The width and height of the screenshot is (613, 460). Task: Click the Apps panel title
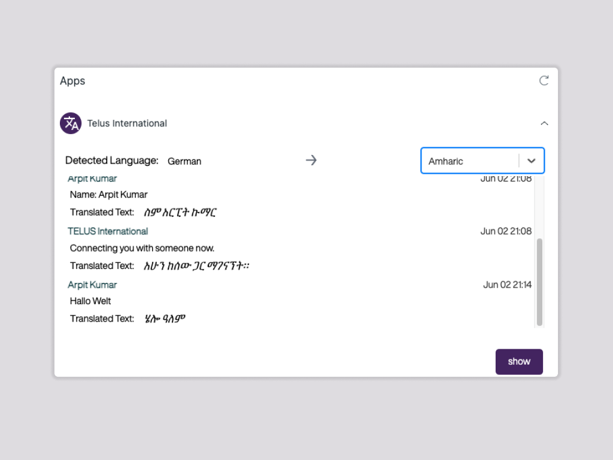[x=72, y=80]
